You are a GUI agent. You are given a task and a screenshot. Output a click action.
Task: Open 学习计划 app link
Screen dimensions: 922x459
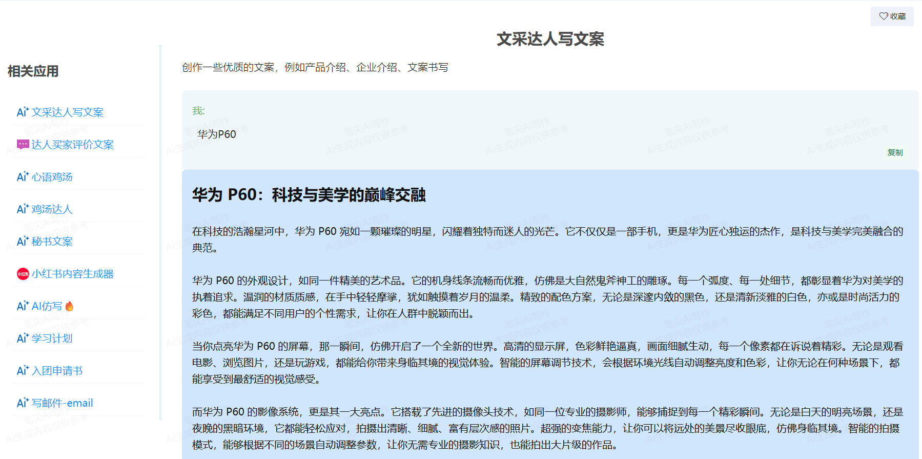coord(52,338)
